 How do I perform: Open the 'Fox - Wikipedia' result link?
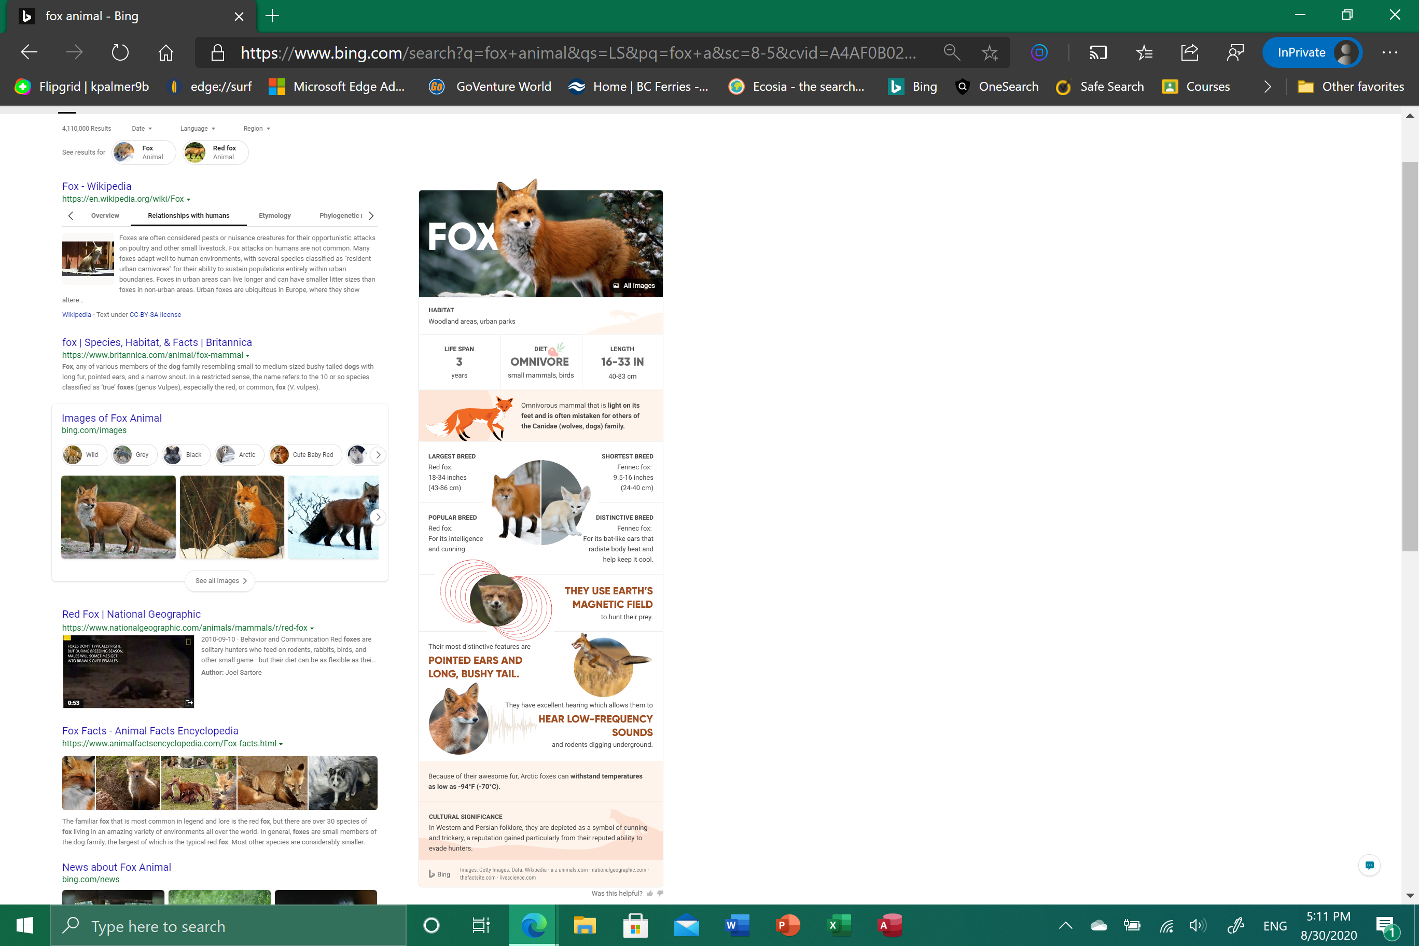tap(96, 186)
